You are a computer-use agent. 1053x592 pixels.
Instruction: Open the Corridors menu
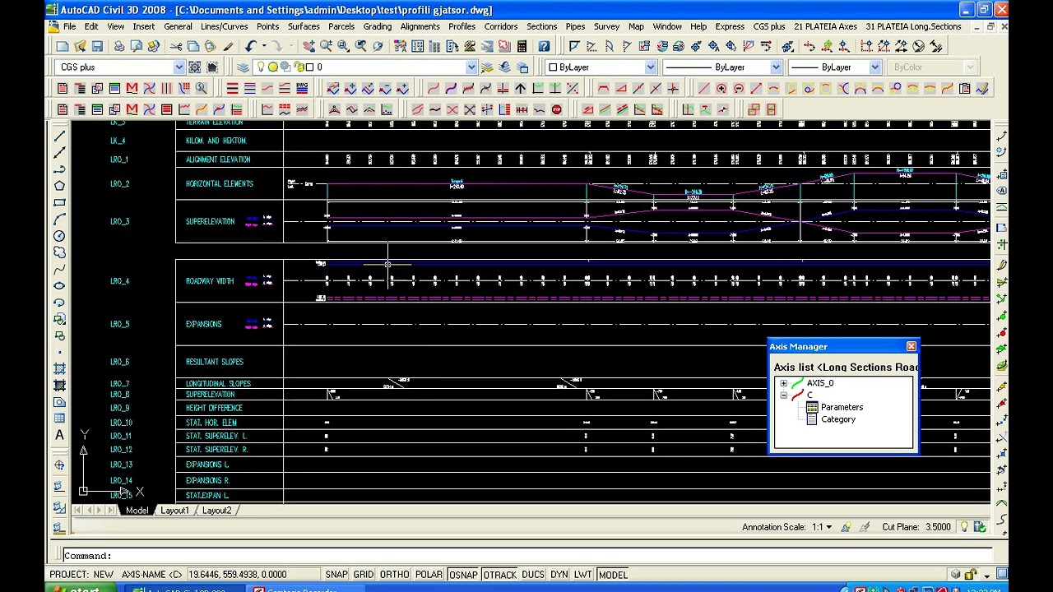[500, 26]
